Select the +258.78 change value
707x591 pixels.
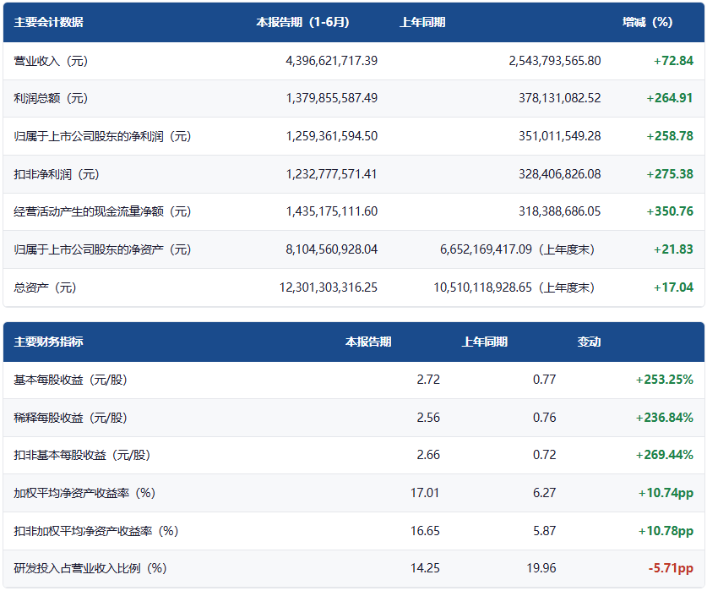tap(670, 136)
